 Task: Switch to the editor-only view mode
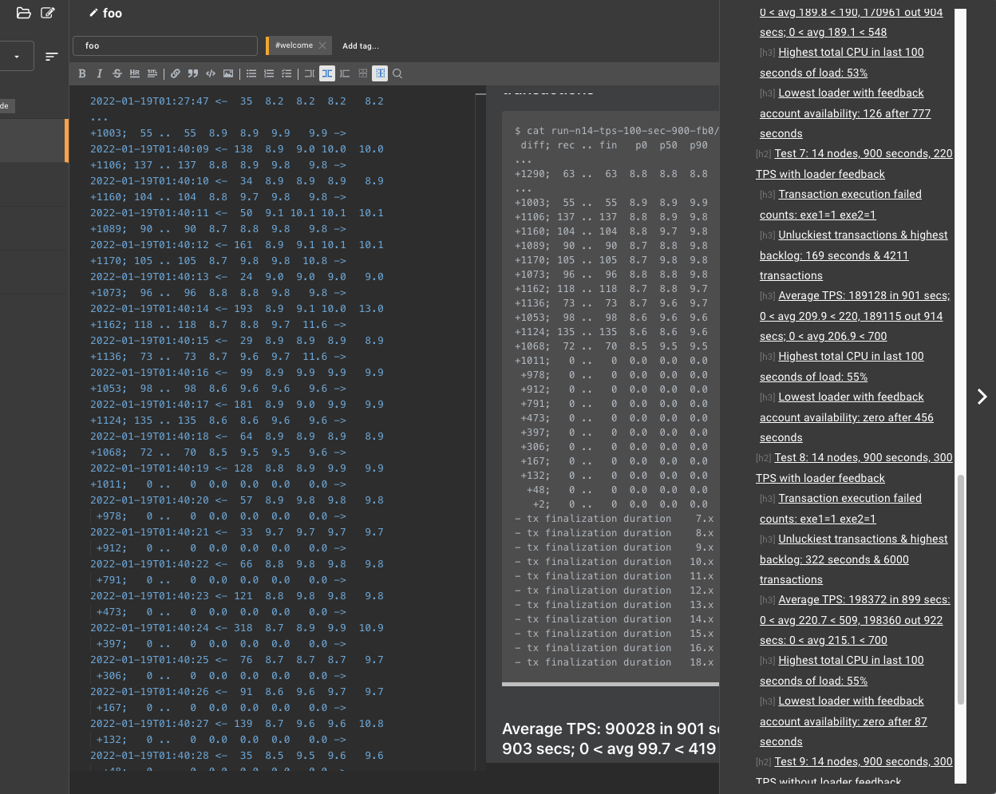310,73
